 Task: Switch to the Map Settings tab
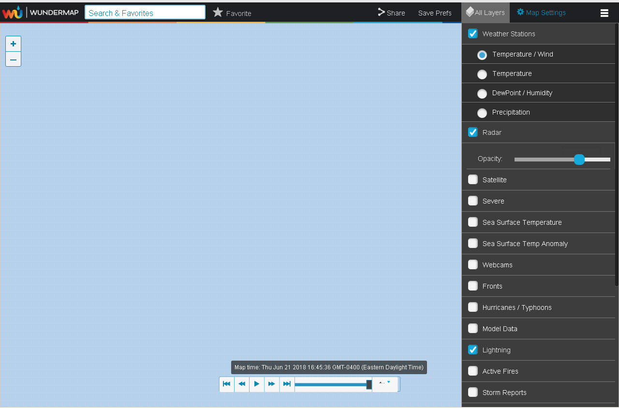point(541,13)
